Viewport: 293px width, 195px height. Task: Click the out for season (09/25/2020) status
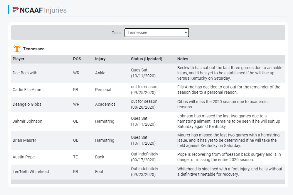pyautogui.click(x=144, y=90)
